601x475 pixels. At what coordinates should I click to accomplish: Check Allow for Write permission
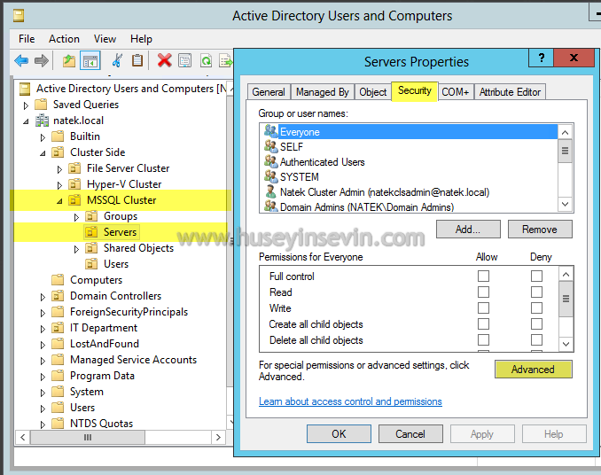(x=483, y=308)
